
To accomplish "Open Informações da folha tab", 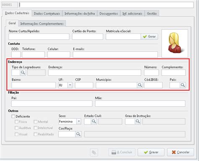I will tap(80, 13).
